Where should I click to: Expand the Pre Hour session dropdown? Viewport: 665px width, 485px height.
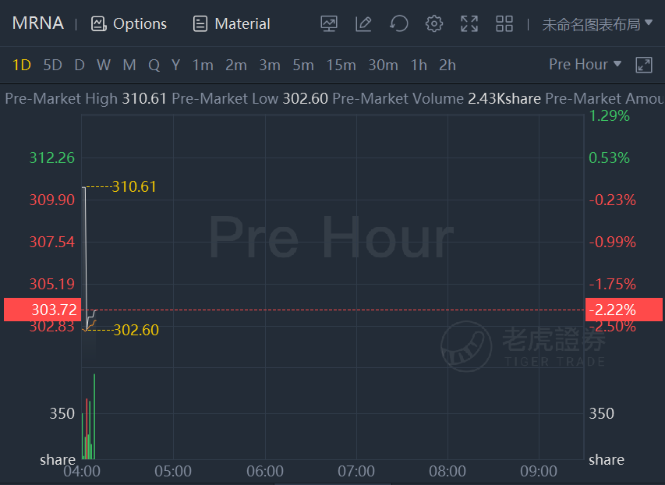click(x=585, y=65)
